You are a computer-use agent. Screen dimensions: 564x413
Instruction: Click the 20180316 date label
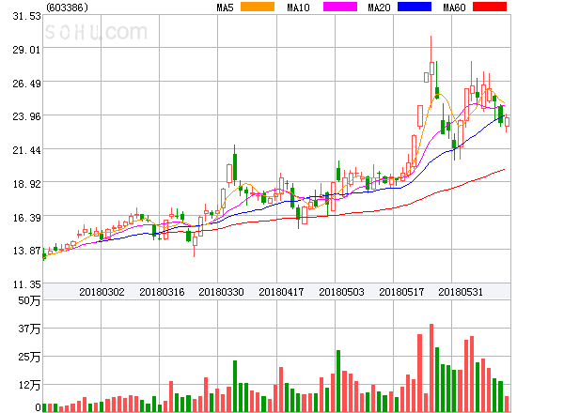point(162,292)
